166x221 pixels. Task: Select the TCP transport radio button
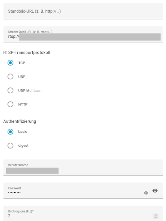[x=10, y=63]
